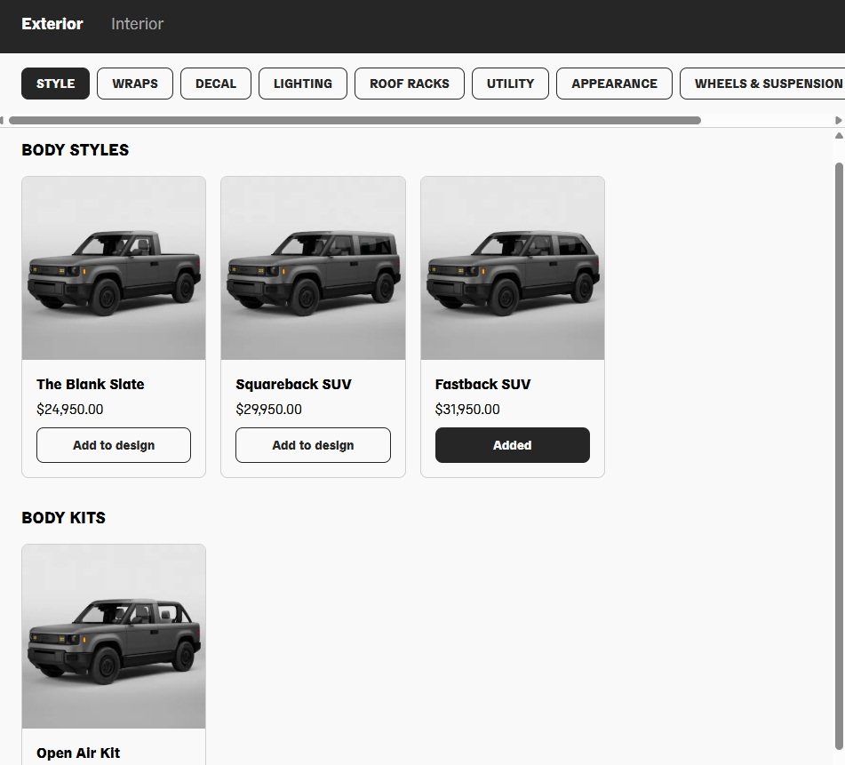Viewport: 845px width, 765px height.
Task: Open the APPEARANCE category
Action: (614, 84)
